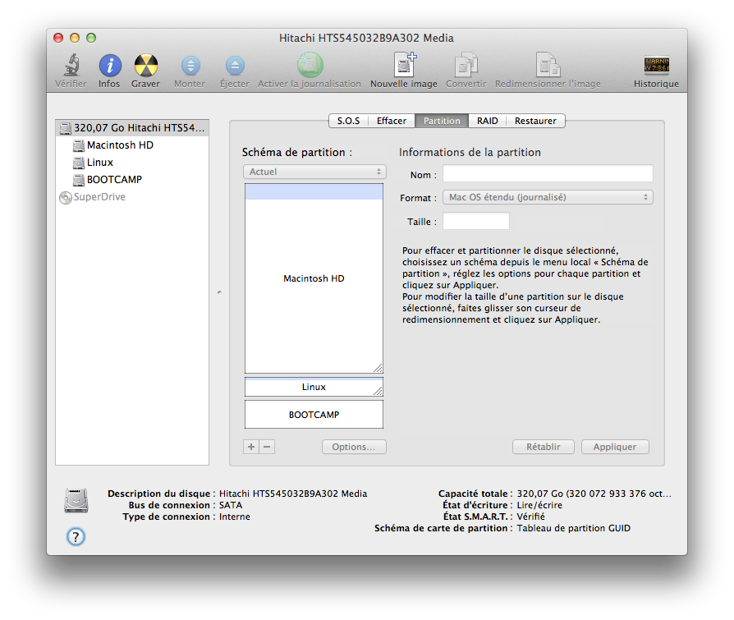This screenshot has width=734, height=620.
Task: Click the plus button to add partition
Action: tap(252, 447)
